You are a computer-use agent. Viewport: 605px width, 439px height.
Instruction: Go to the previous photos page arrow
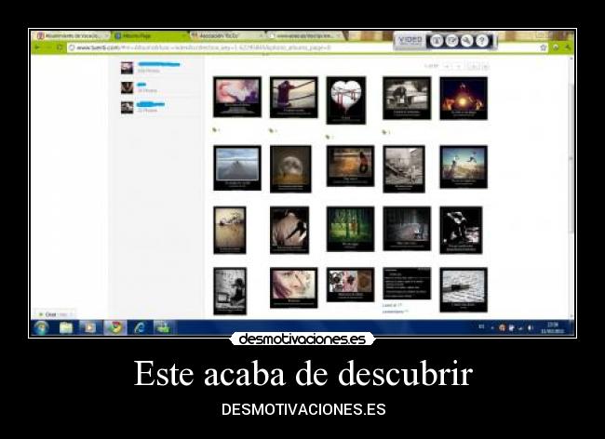click(x=448, y=66)
